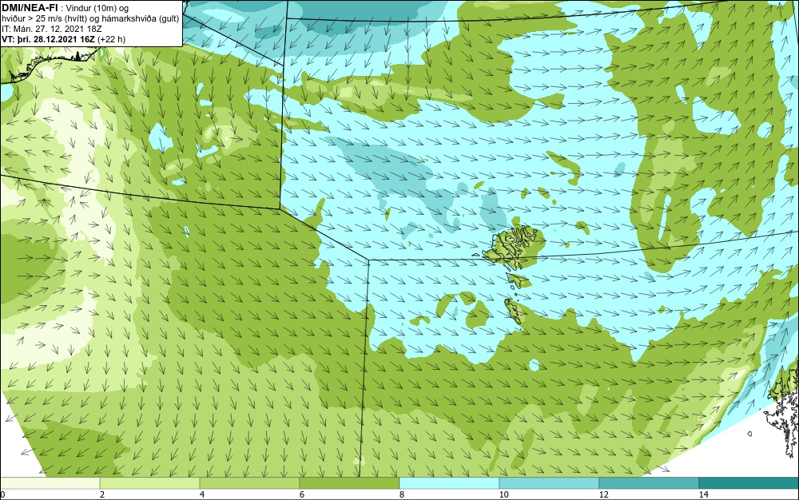Click the 10–12 m/s legend color segment
799x500 pixels.
(x=549, y=483)
